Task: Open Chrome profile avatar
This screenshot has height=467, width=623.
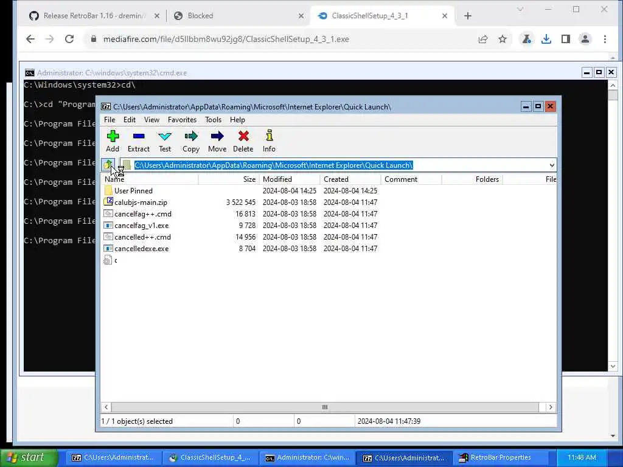Action: click(585, 39)
